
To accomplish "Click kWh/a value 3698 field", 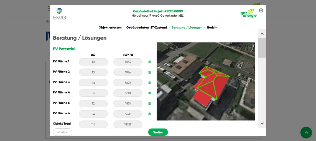I will point(128,82).
